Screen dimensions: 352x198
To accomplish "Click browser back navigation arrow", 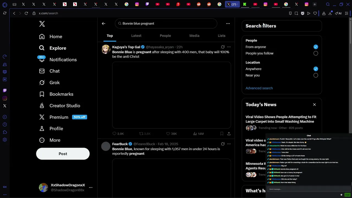I will 14,13.
